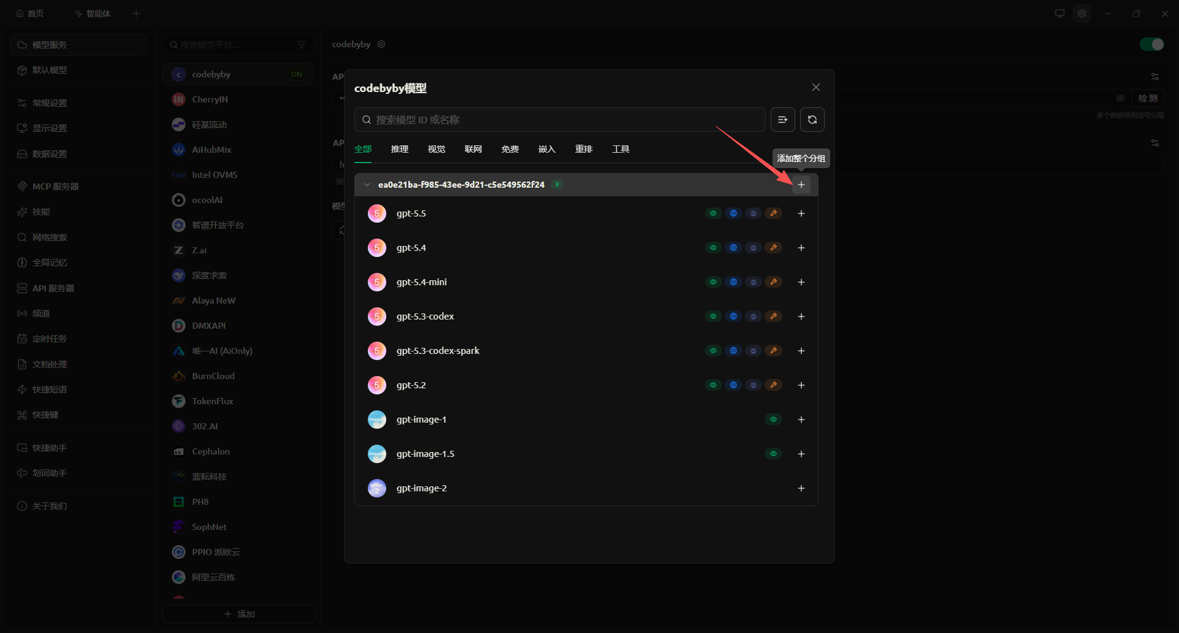
Task: Open the 模型服务 settings section
Action: [78, 45]
